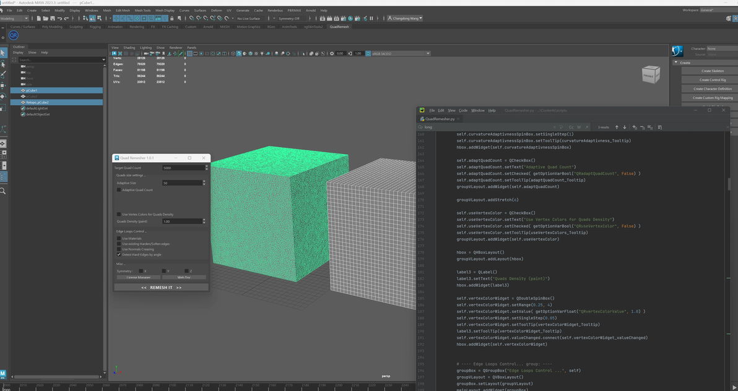Click the magnifier search icon in left toolbar
This screenshot has width=738, height=391.
coord(3,191)
